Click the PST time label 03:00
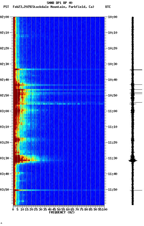 point(4,111)
